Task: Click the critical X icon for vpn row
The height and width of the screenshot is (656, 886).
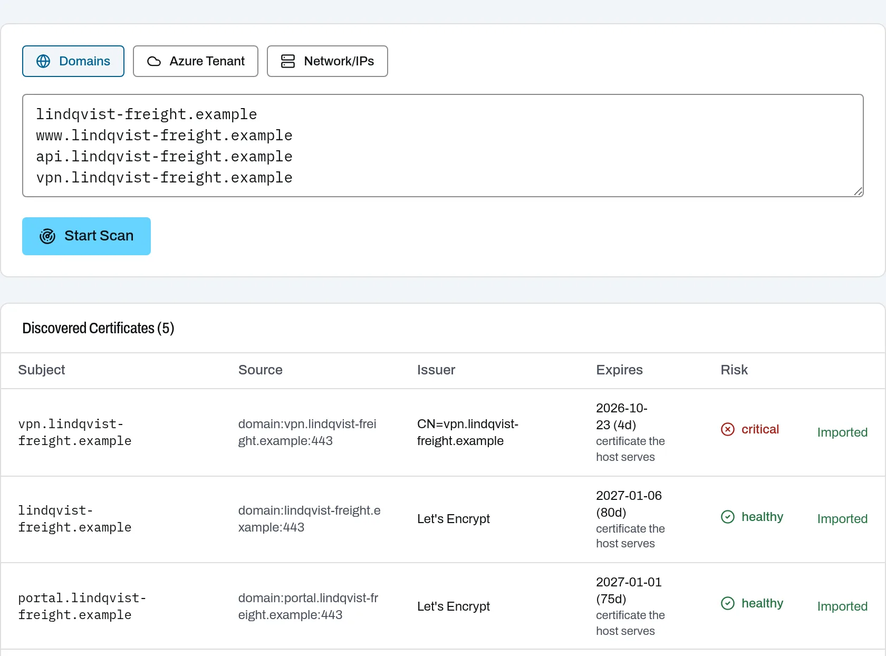Action: click(x=728, y=429)
